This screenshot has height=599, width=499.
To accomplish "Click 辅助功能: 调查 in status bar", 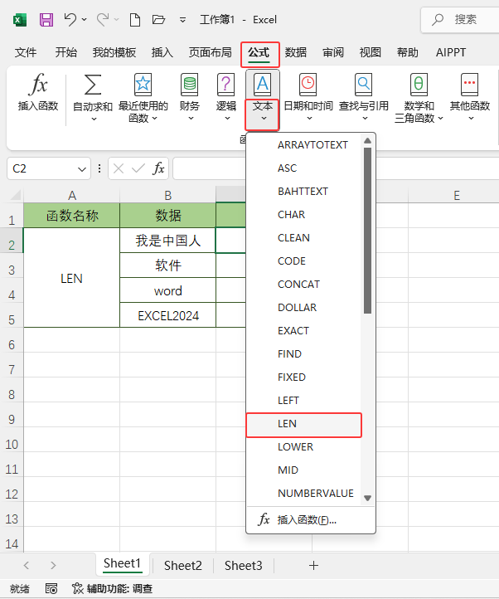I will 112,589.
